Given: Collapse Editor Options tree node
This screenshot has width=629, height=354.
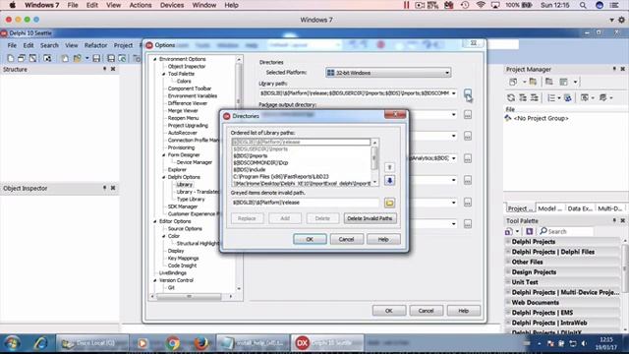Looking at the screenshot, I should click(155, 221).
